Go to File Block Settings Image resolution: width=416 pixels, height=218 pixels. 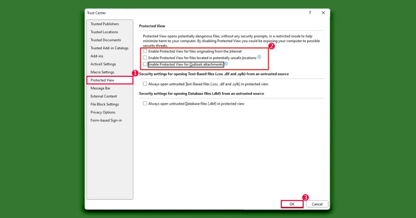click(105, 104)
